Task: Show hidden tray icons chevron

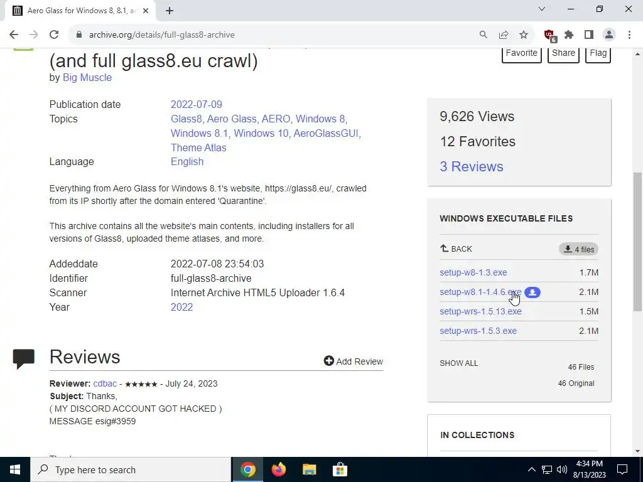Action: pos(531,469)
